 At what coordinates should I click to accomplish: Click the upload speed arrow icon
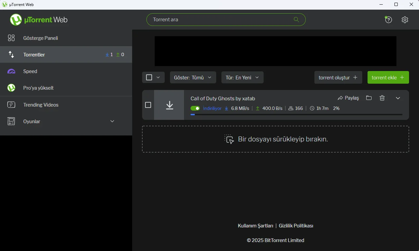[x=258, y=108]
